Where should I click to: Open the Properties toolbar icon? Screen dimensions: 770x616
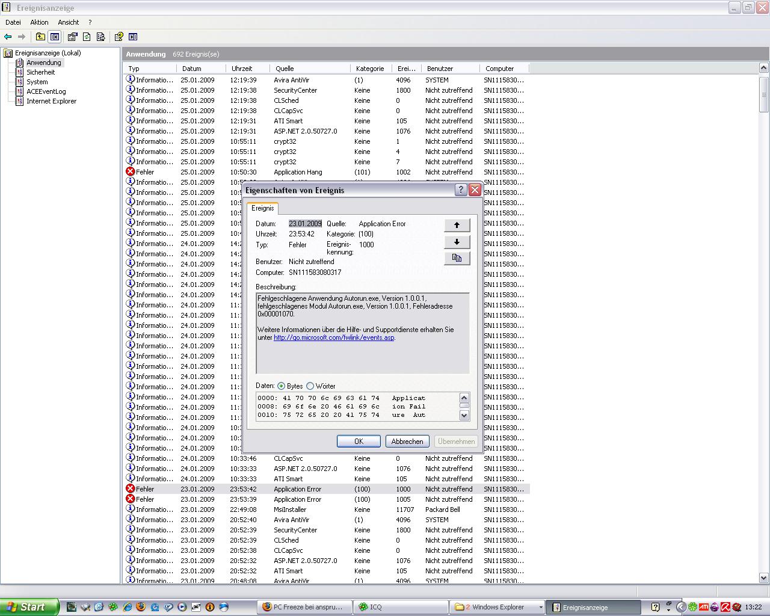[x=73, y=37]
